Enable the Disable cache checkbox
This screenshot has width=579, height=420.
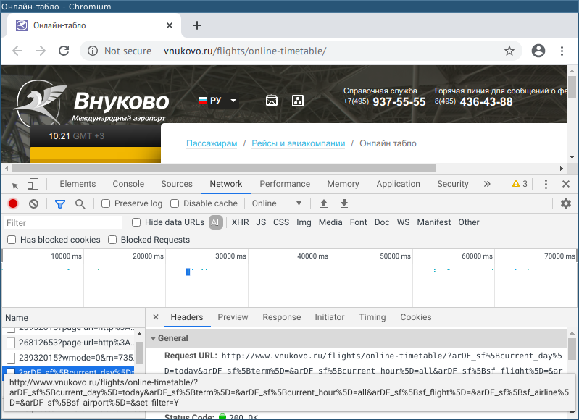click(x=175, y=203)
